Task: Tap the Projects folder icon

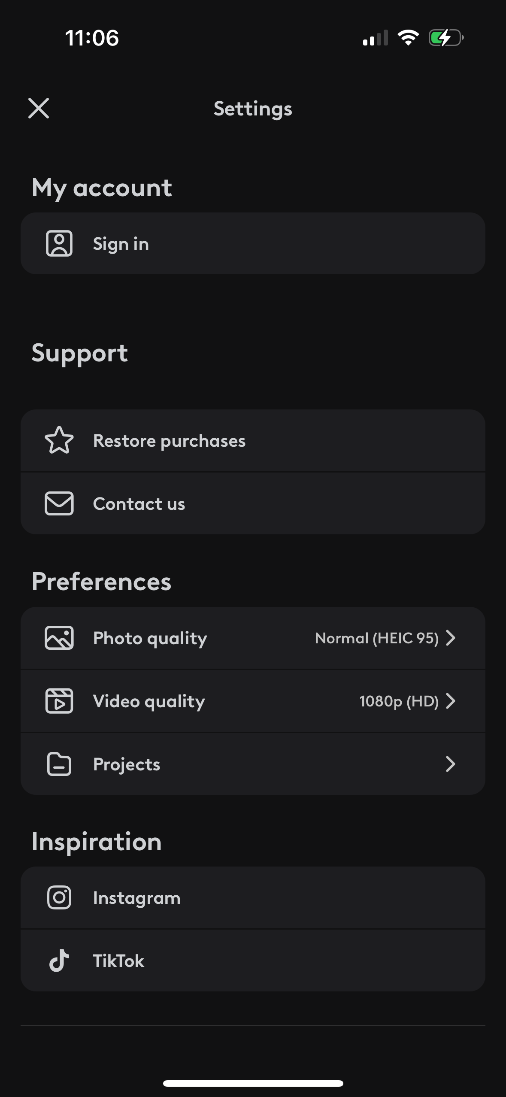Action: (59, 764)
